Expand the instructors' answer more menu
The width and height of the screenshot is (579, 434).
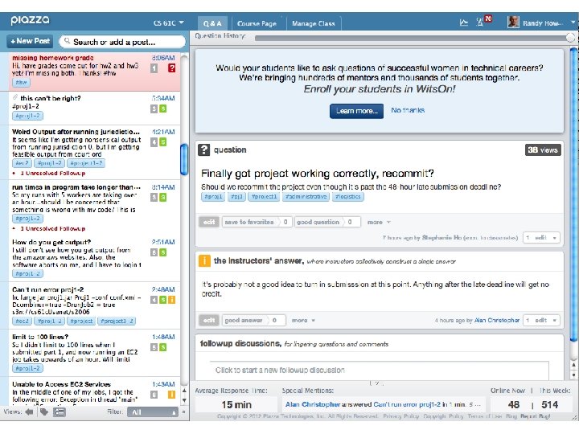[303, 321]
